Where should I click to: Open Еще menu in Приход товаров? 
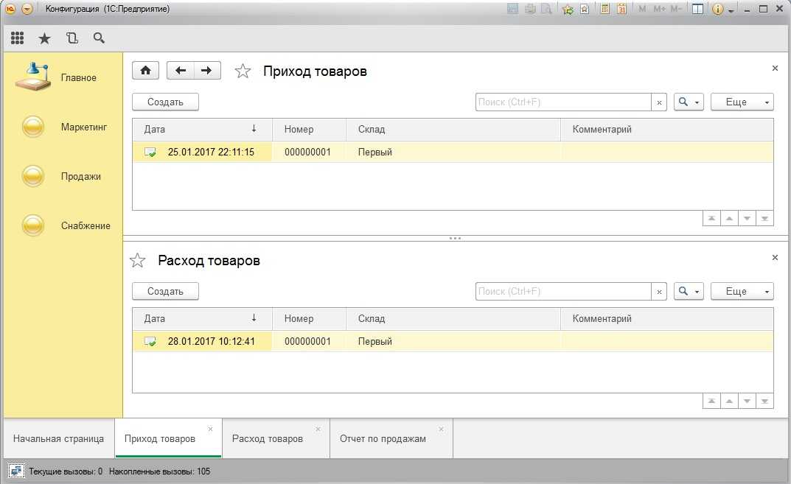742,102
